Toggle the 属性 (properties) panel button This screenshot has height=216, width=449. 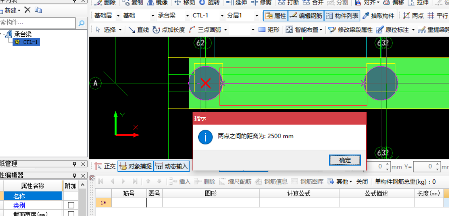coord(275,16)
